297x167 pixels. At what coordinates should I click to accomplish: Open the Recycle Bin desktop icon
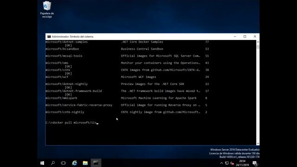pos(47,9)
